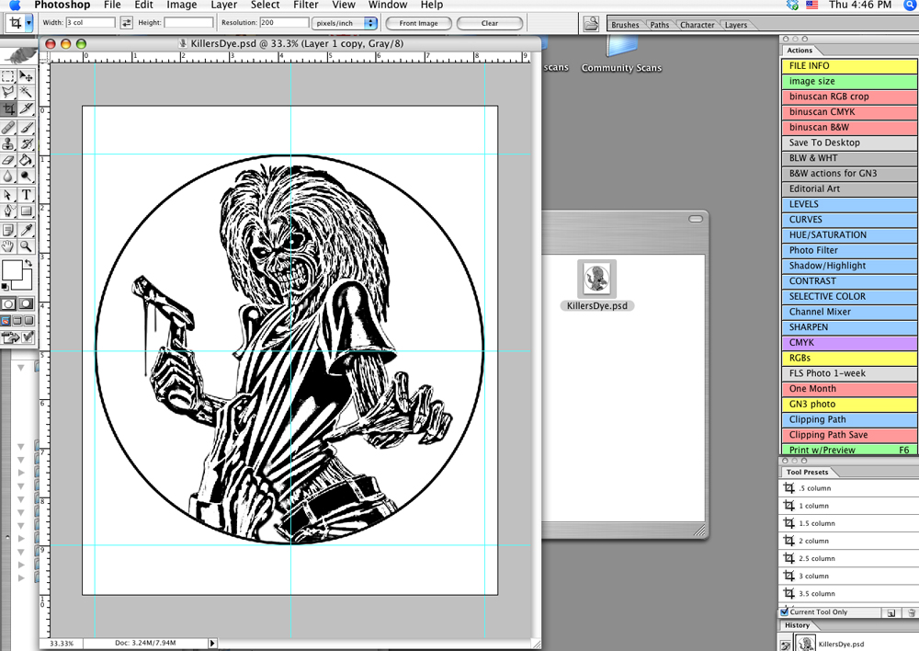Open the Crop tool preset picker arrow
919x651 pixels.
click(29, 23)
